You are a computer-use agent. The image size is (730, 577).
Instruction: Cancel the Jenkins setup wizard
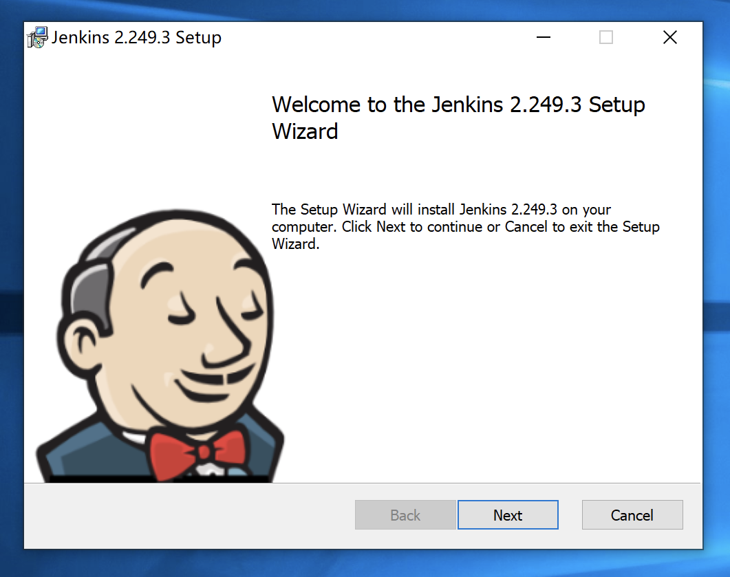pyautogui.click(x=632, y=514)
